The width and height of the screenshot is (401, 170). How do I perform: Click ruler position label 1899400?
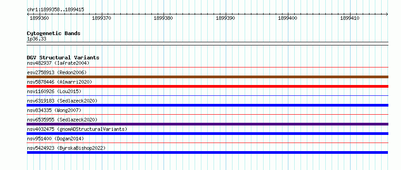pyautogui.click(x=288, y=18)
